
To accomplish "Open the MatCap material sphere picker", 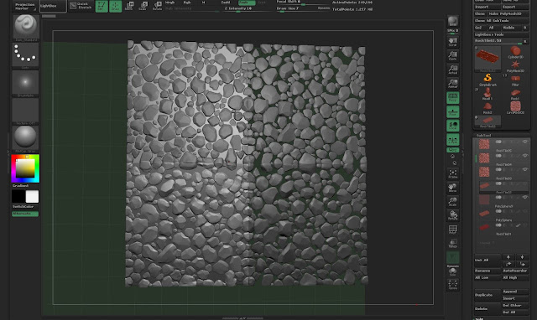I will 25,139.
